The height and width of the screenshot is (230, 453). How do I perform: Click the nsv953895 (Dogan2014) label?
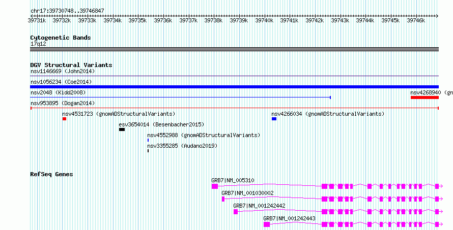pyautogui.click(x=63, y=103)
